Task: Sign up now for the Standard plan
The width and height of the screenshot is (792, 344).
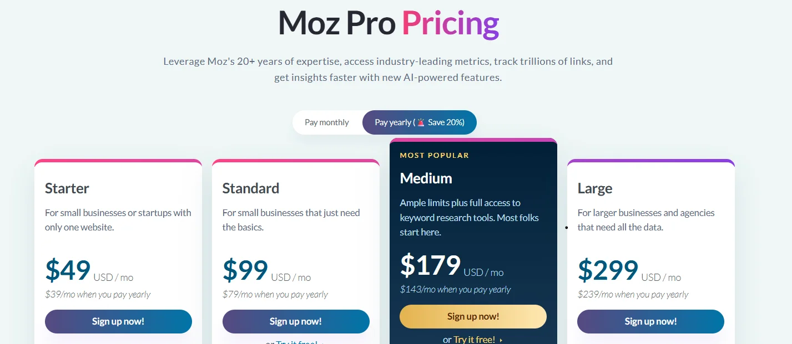Action: pyautogui.click(x=296, y=321)
